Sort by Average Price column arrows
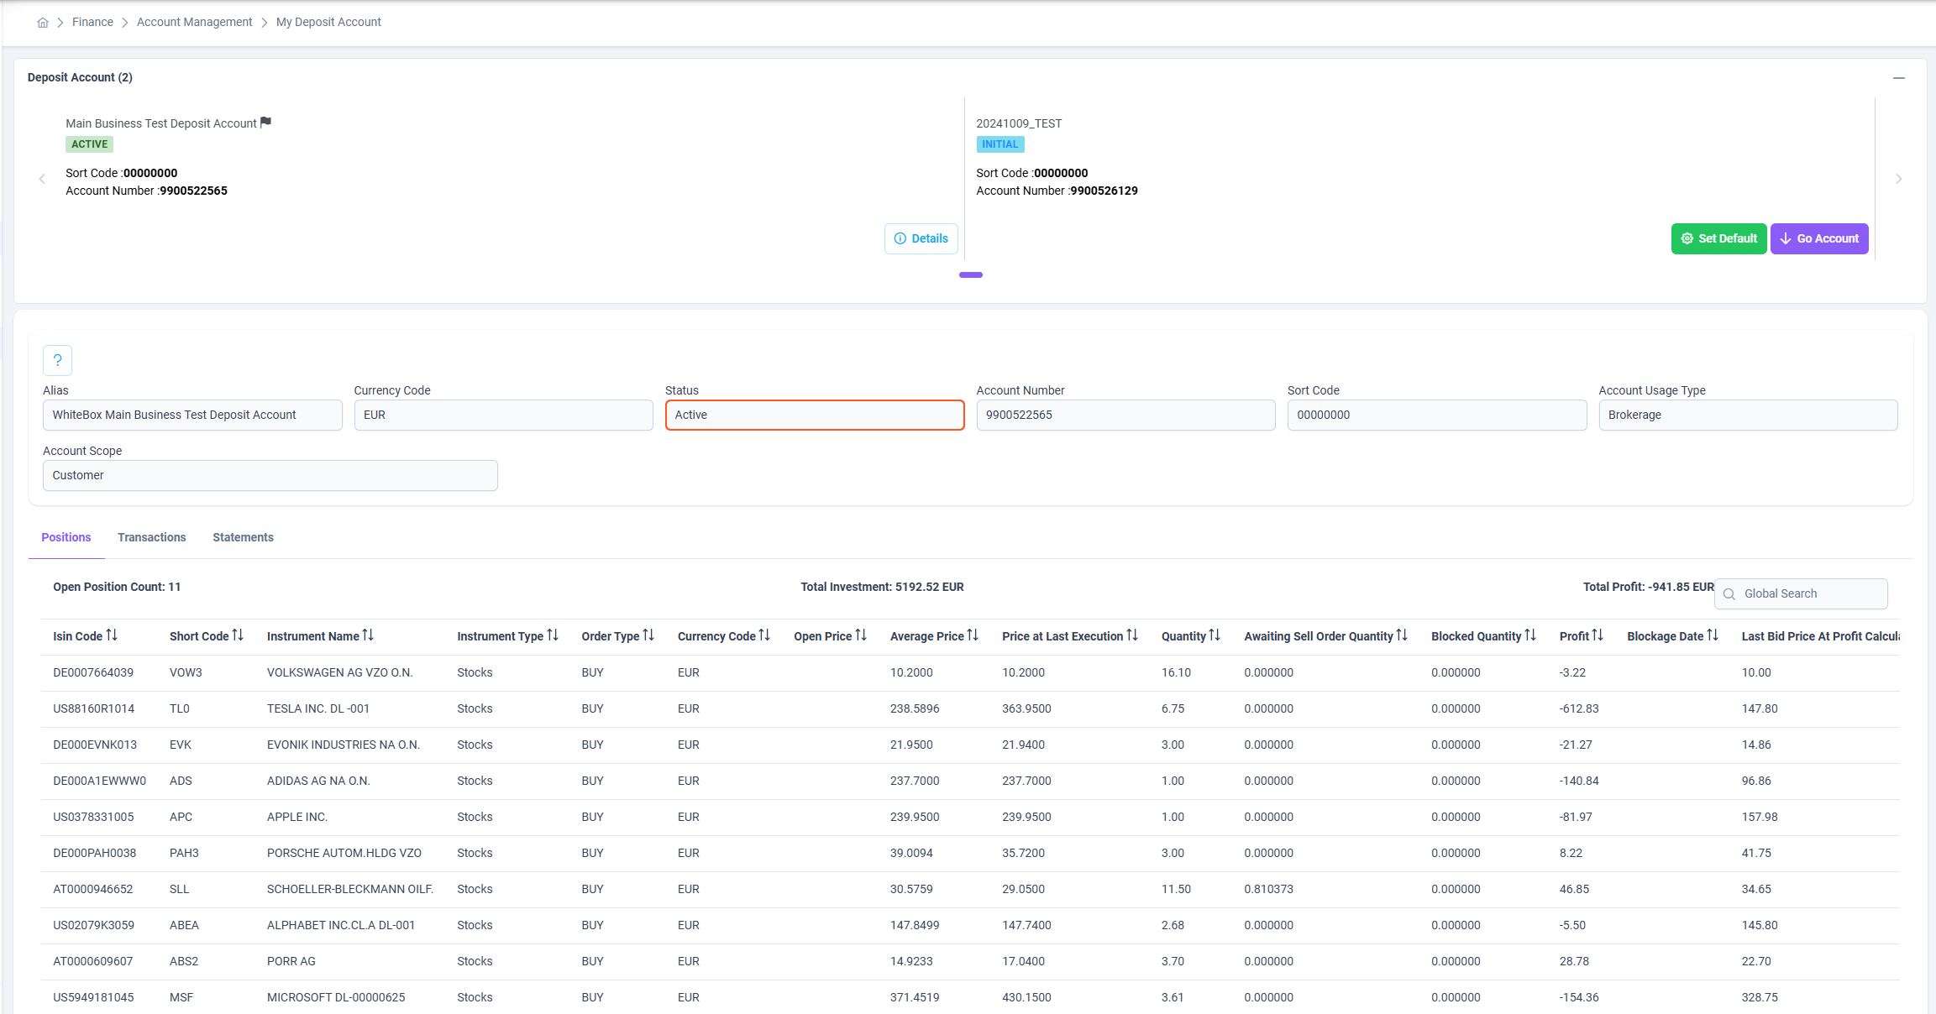Viewport: 1936px width, 1014px height. point(973,635)
